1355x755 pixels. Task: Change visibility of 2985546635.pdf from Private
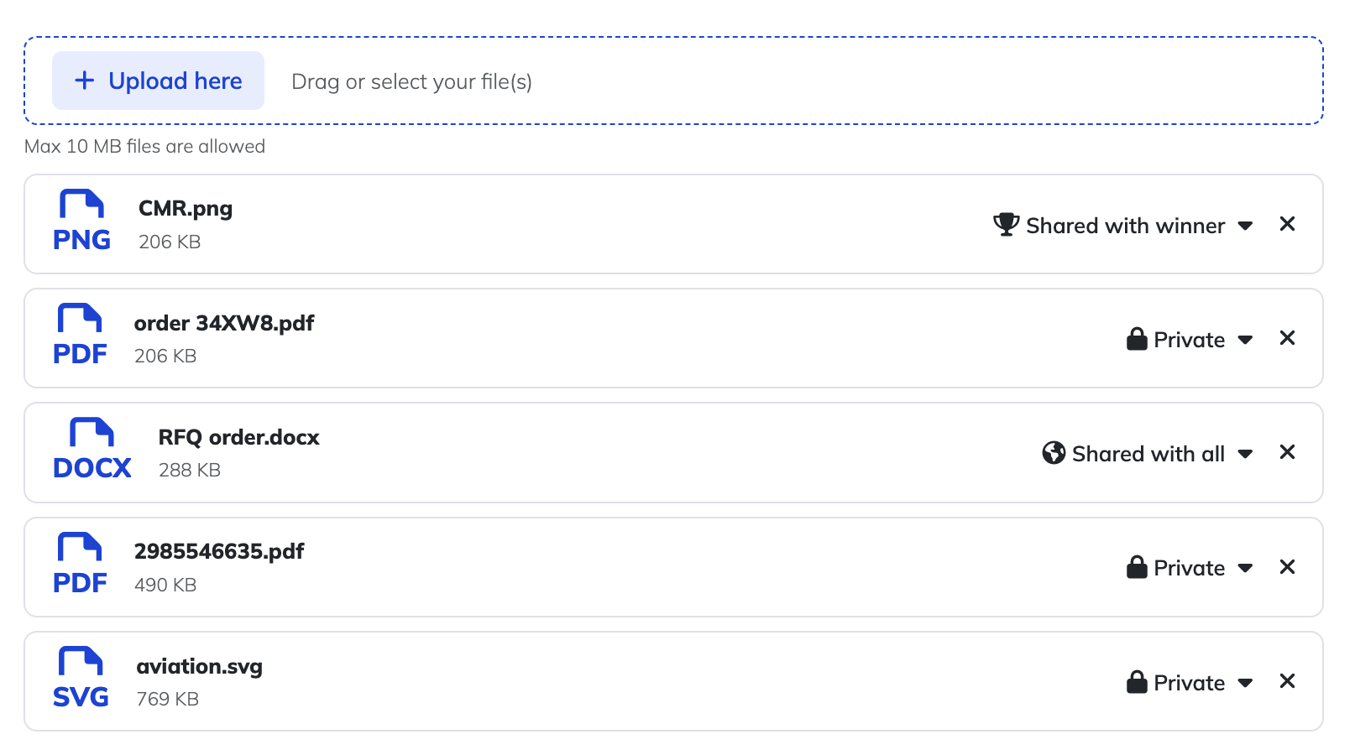coord(1190,568)
